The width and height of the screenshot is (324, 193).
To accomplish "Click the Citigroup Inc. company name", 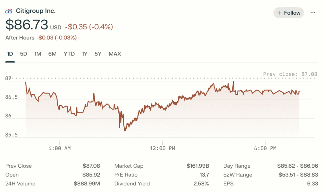I will [36, 11].
